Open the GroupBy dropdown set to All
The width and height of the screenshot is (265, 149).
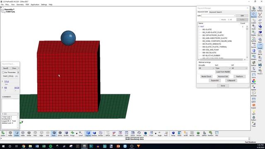206,68
